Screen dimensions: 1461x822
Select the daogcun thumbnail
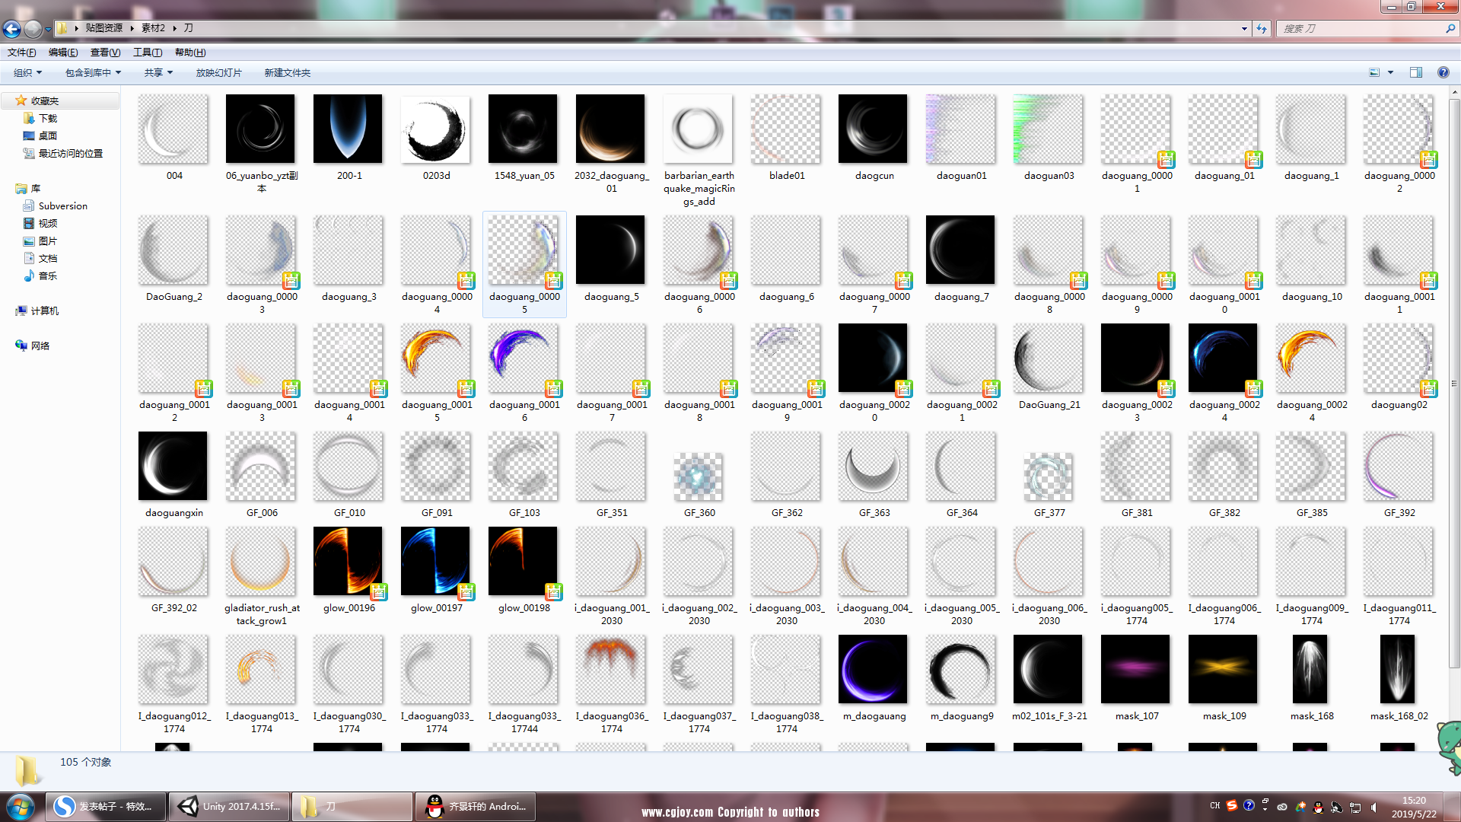tap(874, 129)
